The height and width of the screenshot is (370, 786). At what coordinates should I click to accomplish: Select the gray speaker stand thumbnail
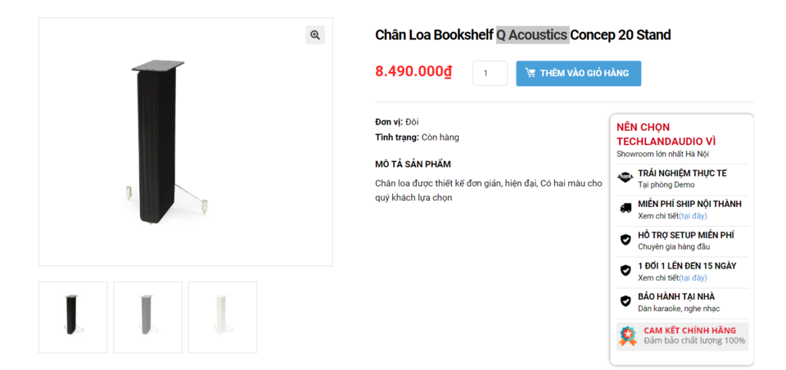147,317
